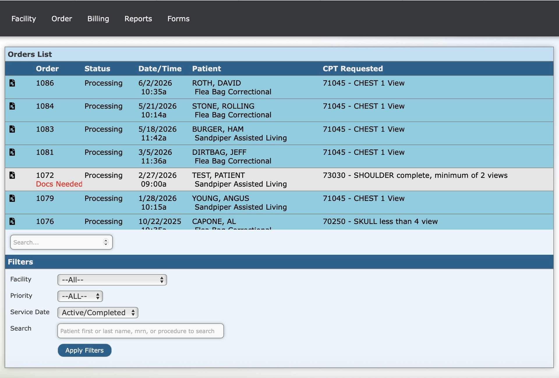Open the Order menu
The image size is (559, 378).
coord(62,19)
